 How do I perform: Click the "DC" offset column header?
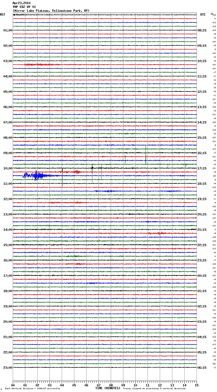click(x=212, y=14)
